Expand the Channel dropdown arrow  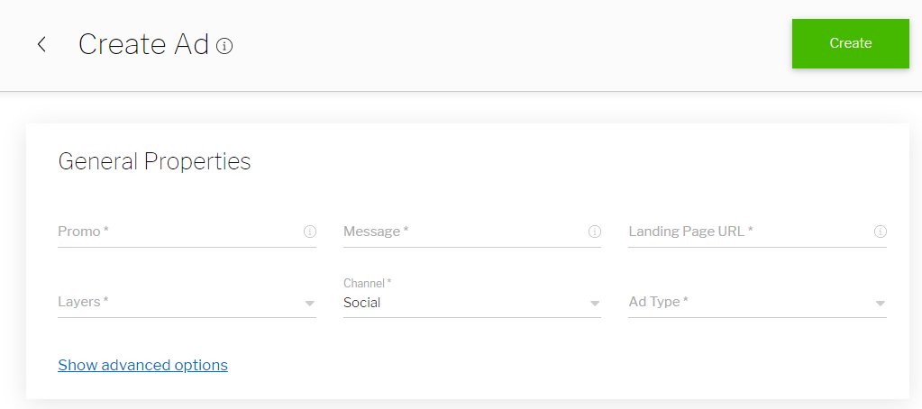click(595, 304)
